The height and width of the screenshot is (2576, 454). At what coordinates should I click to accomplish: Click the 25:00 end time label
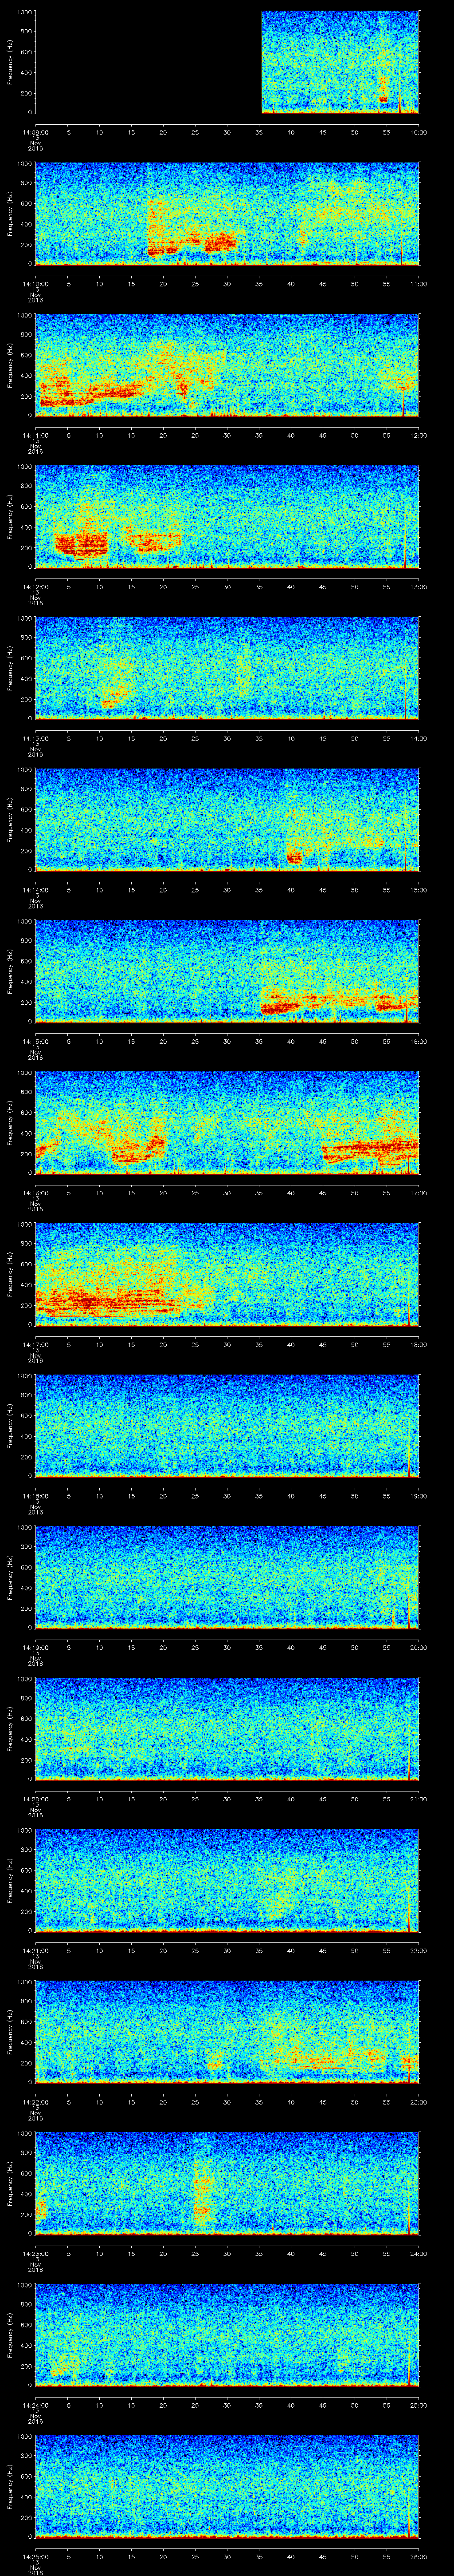pos(419,2405)
